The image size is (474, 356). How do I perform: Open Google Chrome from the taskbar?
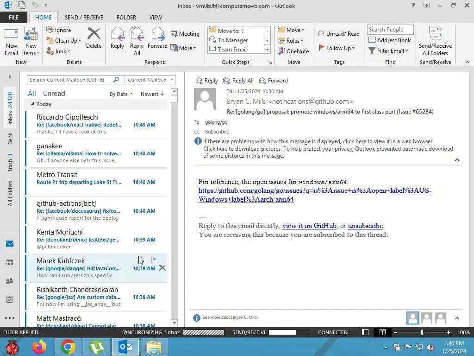coord(68,347)
